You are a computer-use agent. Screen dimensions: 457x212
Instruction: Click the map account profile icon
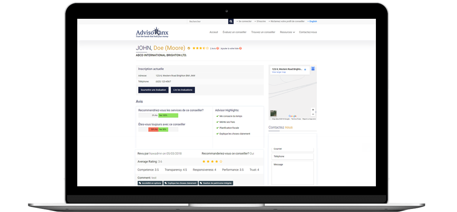(313, 69)
